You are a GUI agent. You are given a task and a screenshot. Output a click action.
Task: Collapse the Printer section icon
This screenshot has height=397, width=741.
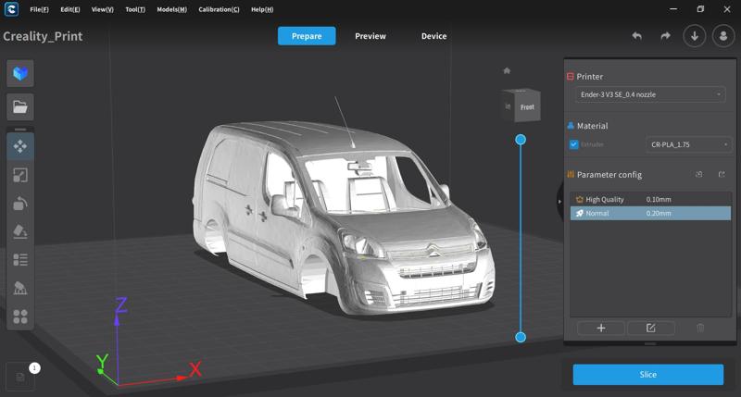coord(571,77)
